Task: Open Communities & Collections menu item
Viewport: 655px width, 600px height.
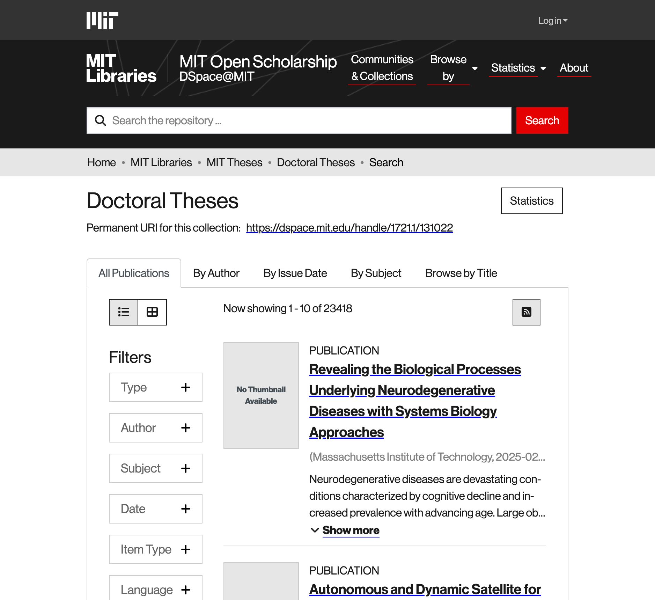Action: tap(382, 68)
